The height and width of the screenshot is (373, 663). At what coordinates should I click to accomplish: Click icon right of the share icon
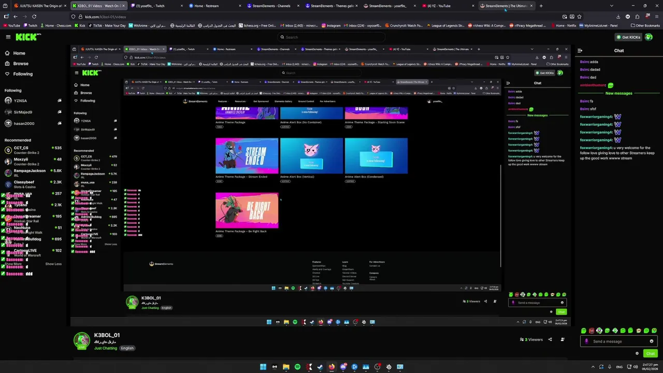pos(562,340)
